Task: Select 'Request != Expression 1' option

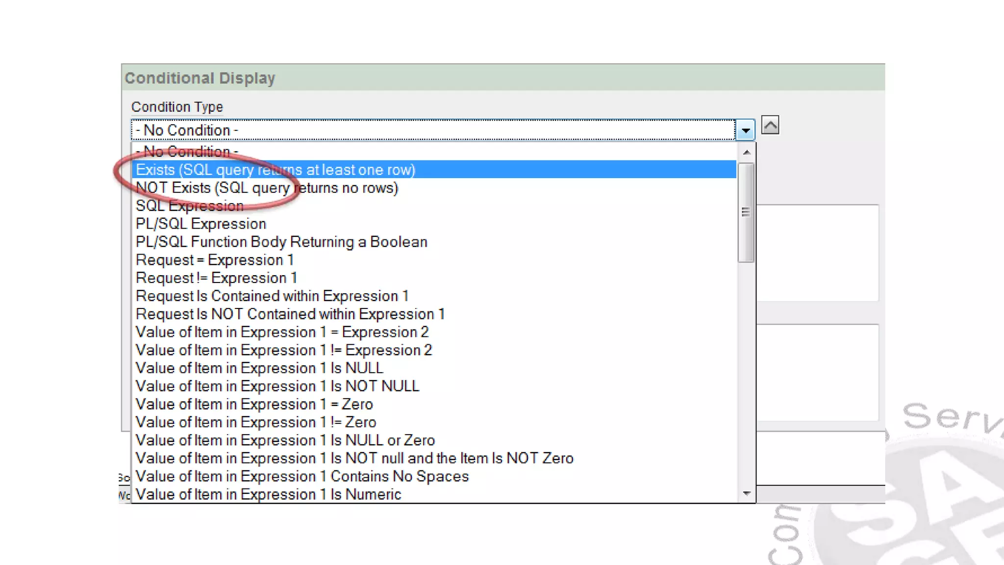Action: [216, 278]
